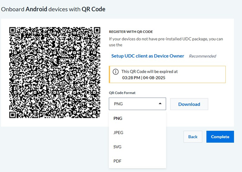The height and width of the screenshot is (172, 242).
Task: Click the info icon in expiry notice
Action: point(115,72)
